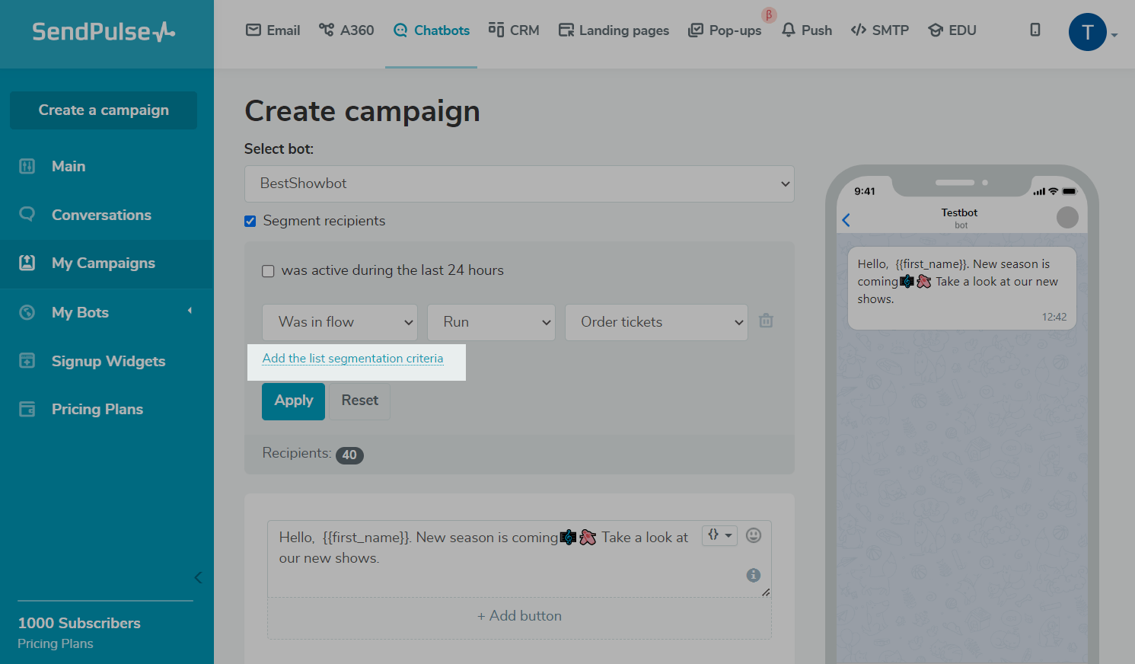Open the CRM tab
This screenshot has width=1135, height=664.
514,30
